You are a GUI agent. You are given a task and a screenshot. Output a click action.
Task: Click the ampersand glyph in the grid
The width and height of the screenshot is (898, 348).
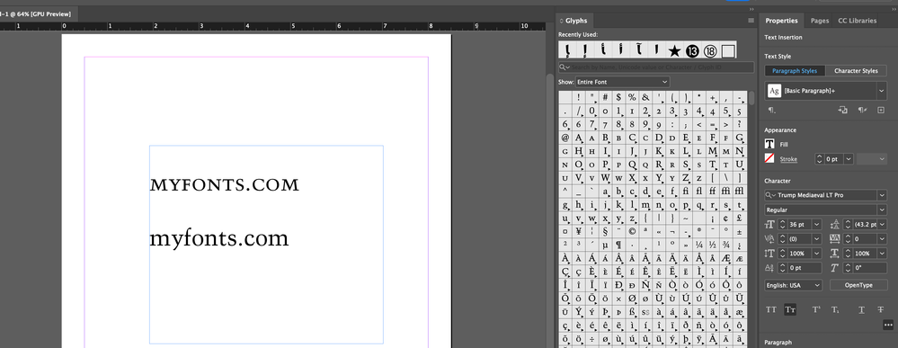click(x=645, y=97)
